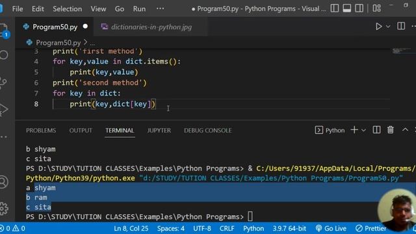Click the 'for key in dict:' line
Image resolution: width=416 pixels, height=234 pixels.
[86, 94]
